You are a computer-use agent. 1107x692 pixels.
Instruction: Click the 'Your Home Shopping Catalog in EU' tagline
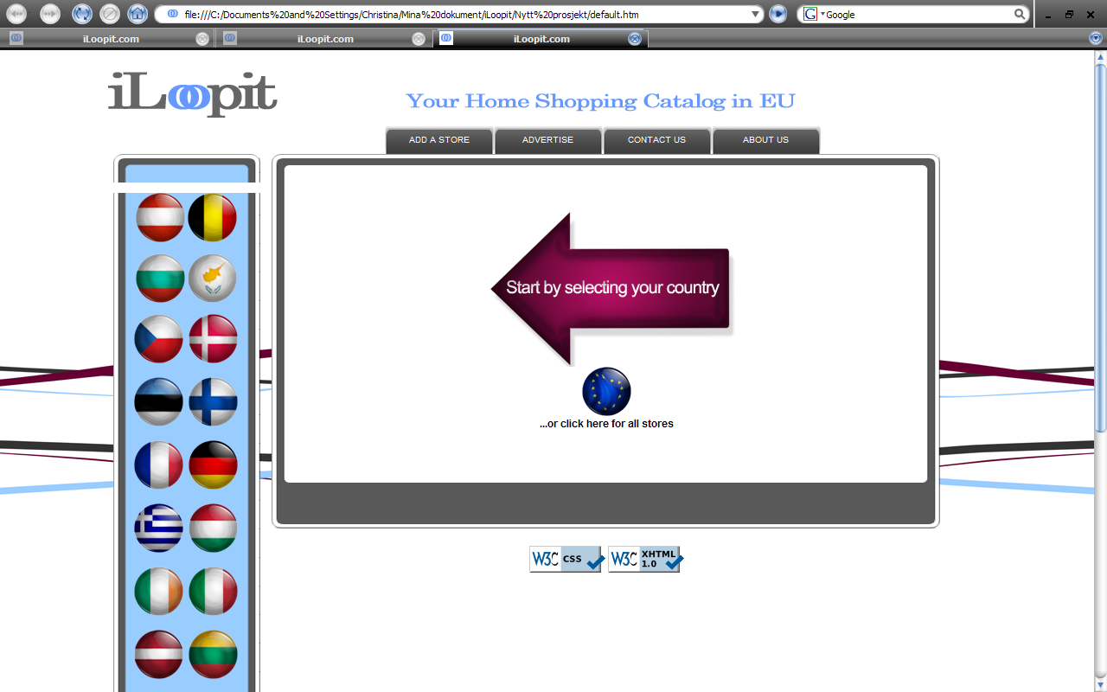pyautogui.click(x=600, y=101)
